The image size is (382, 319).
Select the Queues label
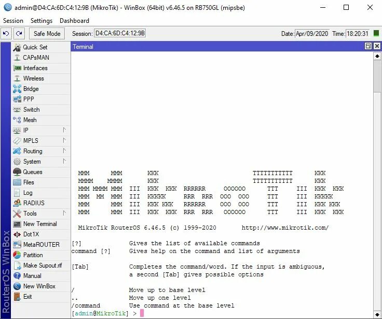pos(33,172)
